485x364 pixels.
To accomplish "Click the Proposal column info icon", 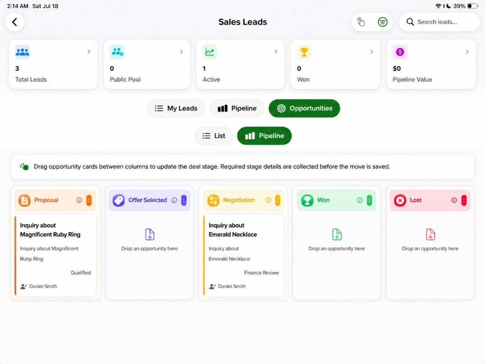I will [x=79, y=200].
